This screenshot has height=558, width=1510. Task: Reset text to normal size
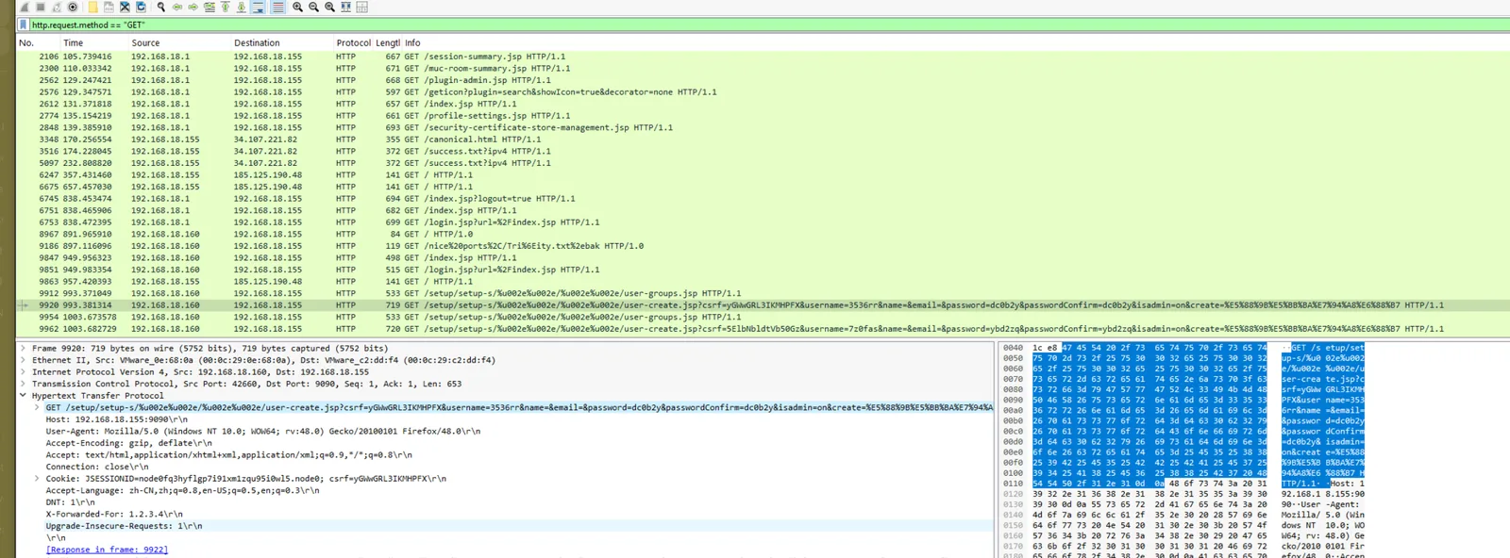(329, 7)
